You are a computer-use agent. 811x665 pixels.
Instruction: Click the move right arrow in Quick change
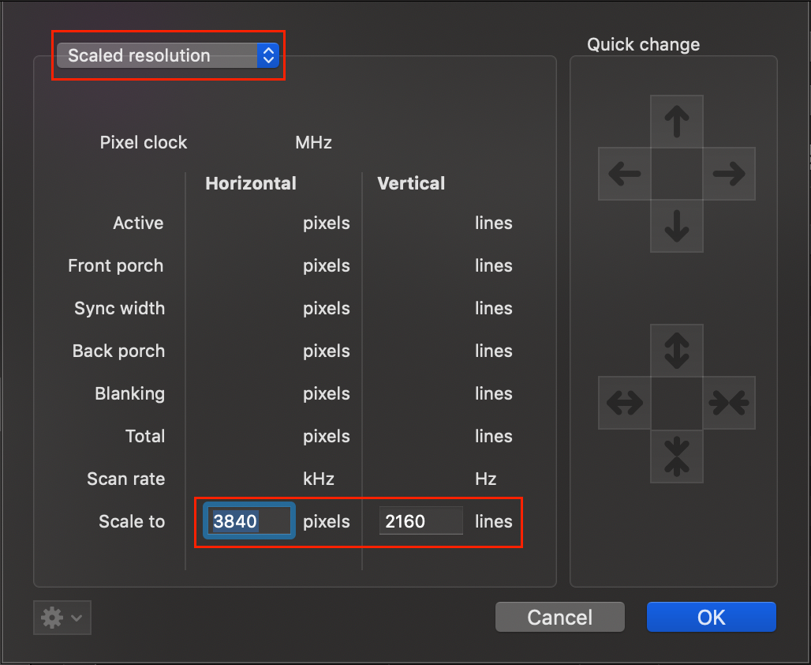point(728,174)
